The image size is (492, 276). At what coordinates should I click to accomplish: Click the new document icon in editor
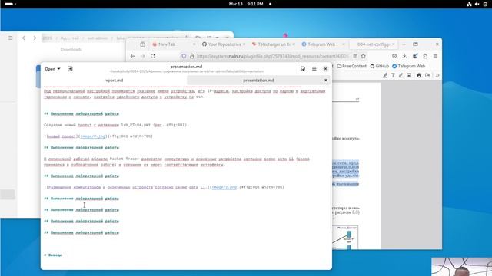coord(70,69)
